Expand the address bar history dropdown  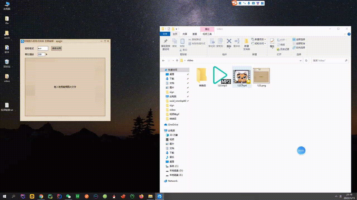(300, 60)
